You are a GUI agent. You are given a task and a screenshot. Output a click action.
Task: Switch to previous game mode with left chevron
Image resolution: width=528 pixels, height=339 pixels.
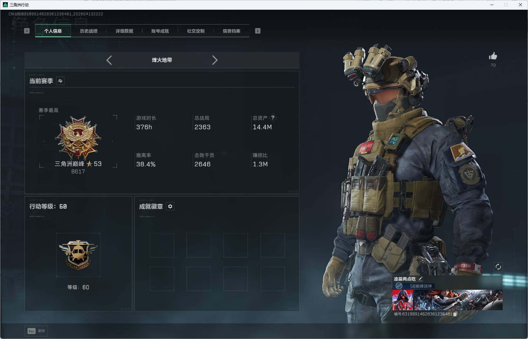coord(109,60)
